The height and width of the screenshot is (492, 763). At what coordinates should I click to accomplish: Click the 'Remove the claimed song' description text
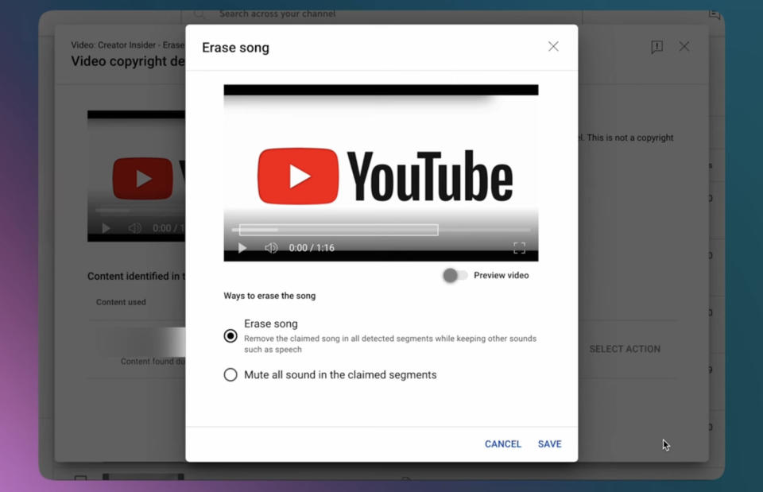pos(390,344)
